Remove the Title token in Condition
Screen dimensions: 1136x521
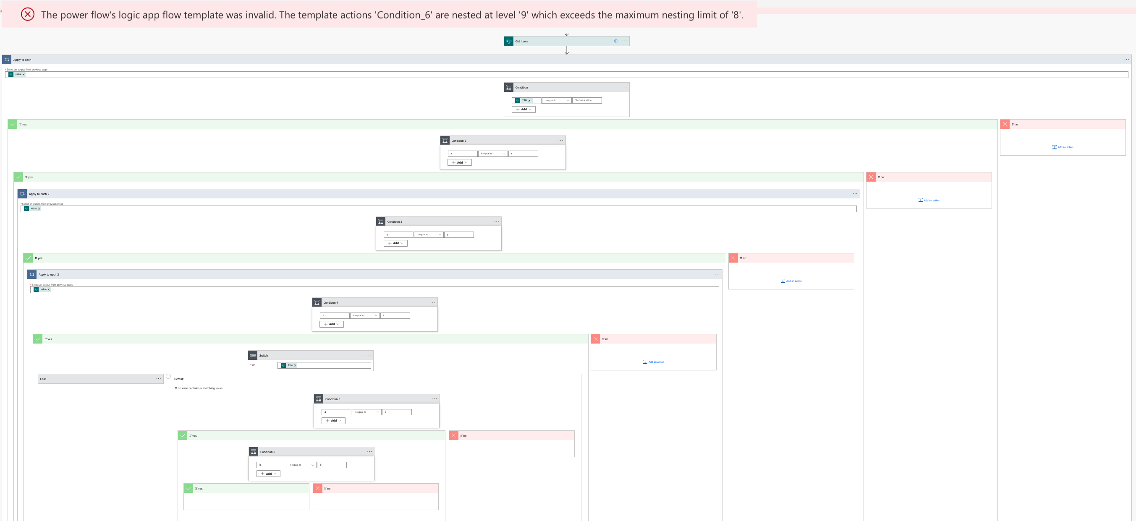click(x=529, y=101)
